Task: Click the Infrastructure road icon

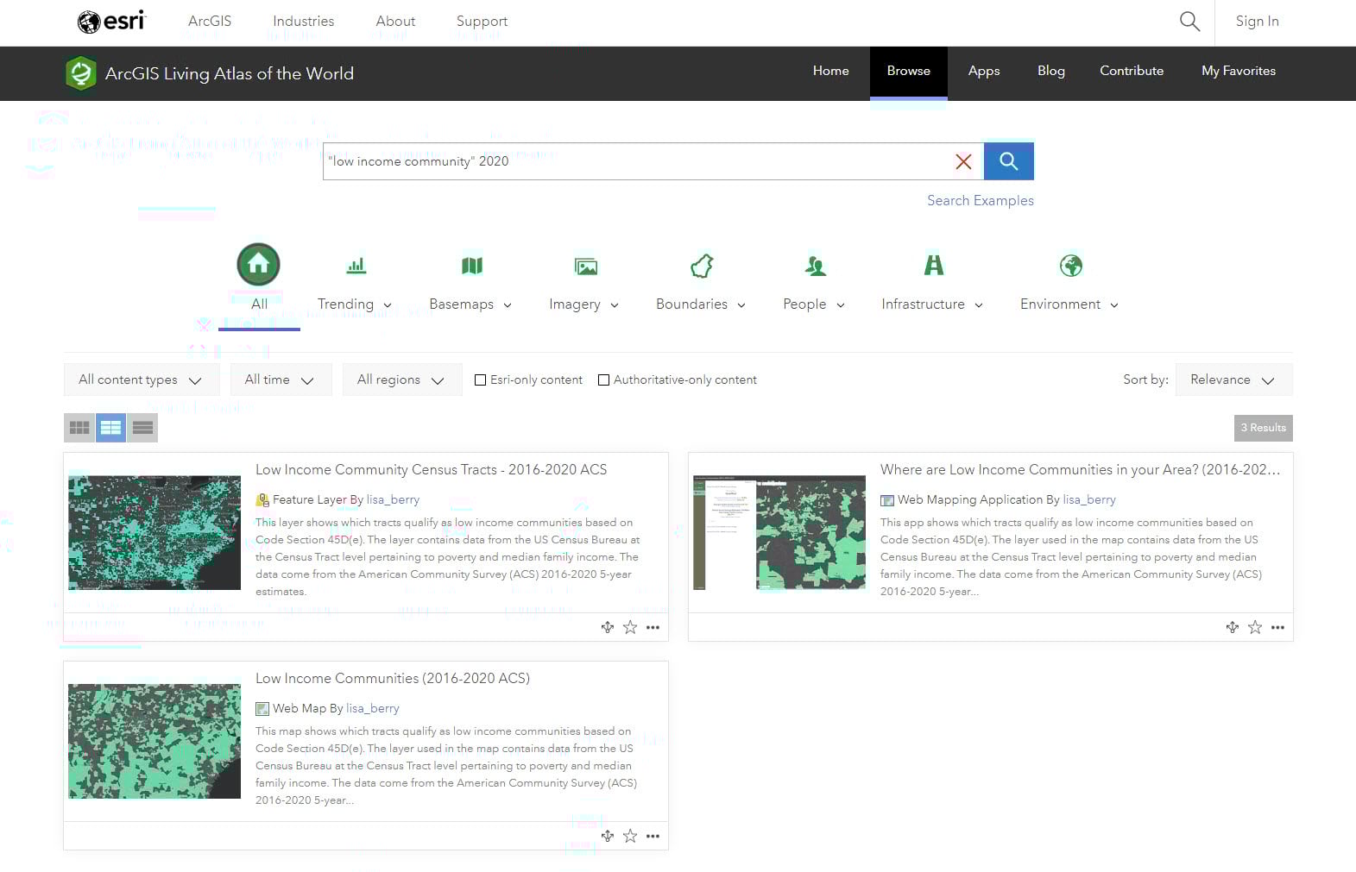Action: 933,265
